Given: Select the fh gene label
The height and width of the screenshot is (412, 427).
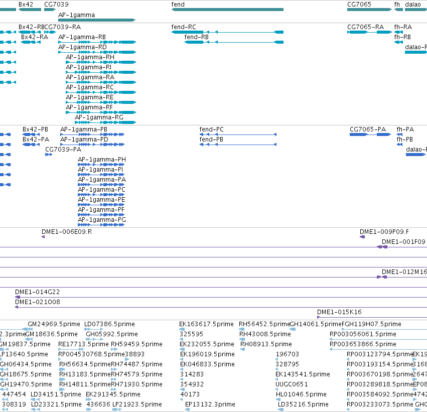Looking at the screenshot, I should pyautogui.click(x=397, y=5).
